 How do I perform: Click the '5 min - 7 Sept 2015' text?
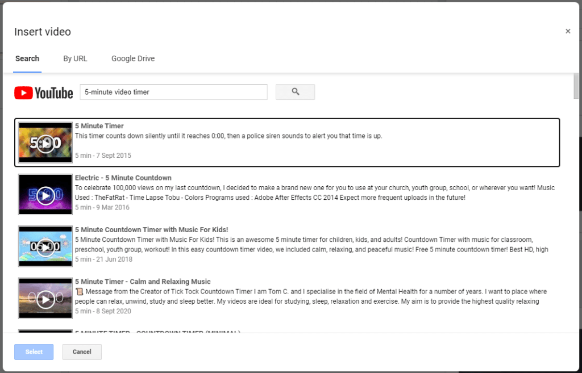pos(103,156)
